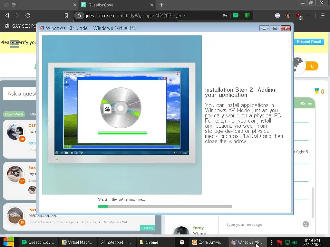The width and height of the screenshot is (330, 247).
Task: Click the green reader mode icon
Action: pyautogui.click(x=236, y=15)
